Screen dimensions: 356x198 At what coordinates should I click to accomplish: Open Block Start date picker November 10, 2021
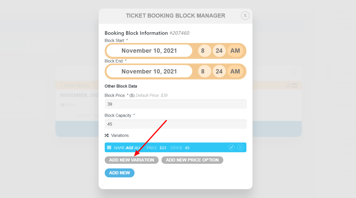click(149, 51)
